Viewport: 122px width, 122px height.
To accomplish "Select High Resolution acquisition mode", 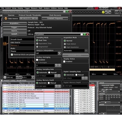I will pyautogui.click(x=65, y=47).
